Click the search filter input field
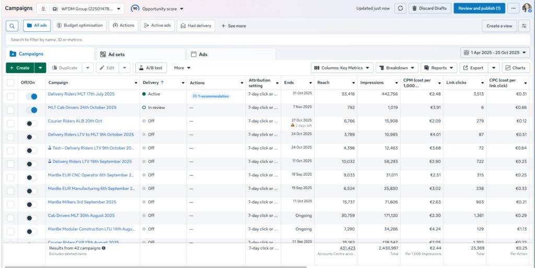This screenshot has height=268, width=535. [x=261, y=40]
